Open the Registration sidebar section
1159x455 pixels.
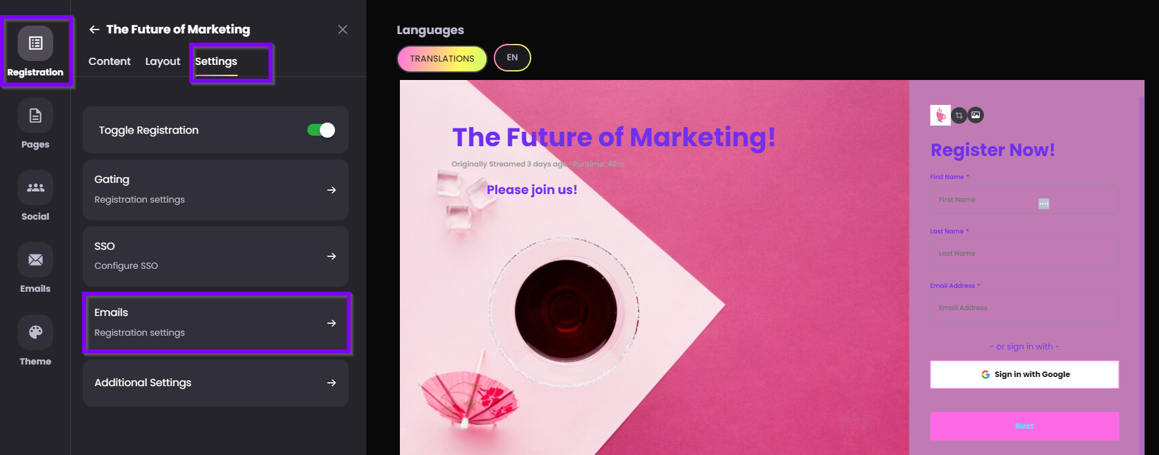click(x=35, y=52)
